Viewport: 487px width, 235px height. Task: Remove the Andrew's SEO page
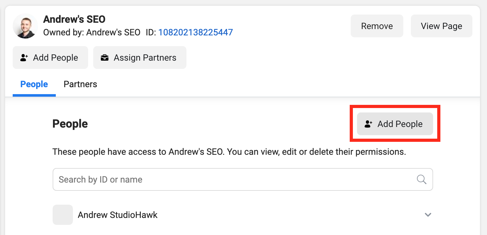377,26
